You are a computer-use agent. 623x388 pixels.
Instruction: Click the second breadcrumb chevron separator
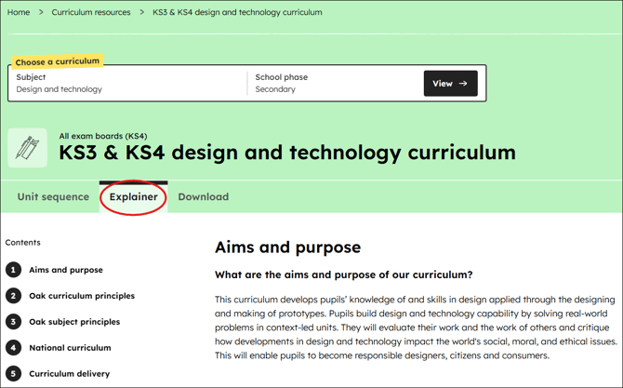142,12
